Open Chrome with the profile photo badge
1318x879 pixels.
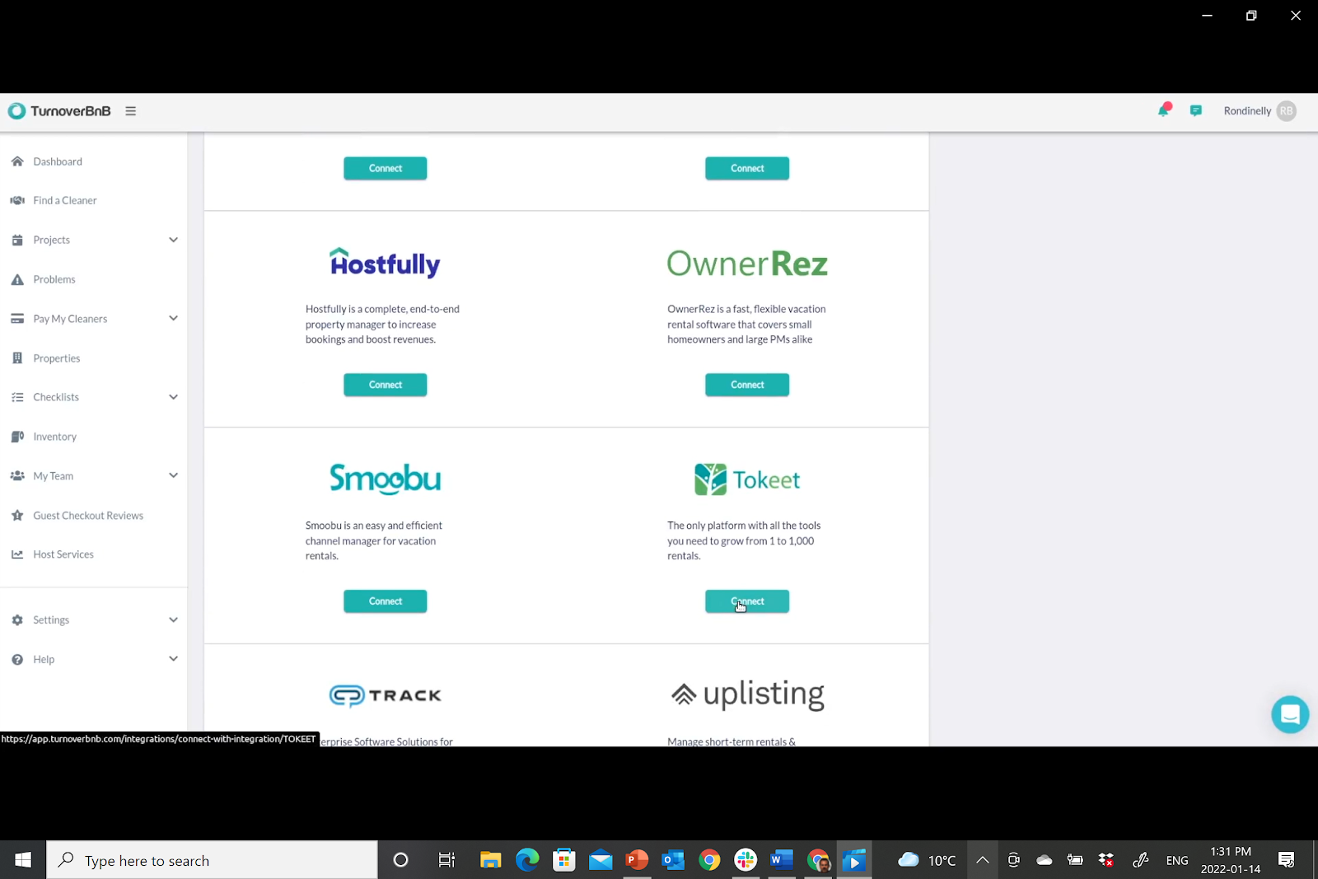tap(819, 860)
